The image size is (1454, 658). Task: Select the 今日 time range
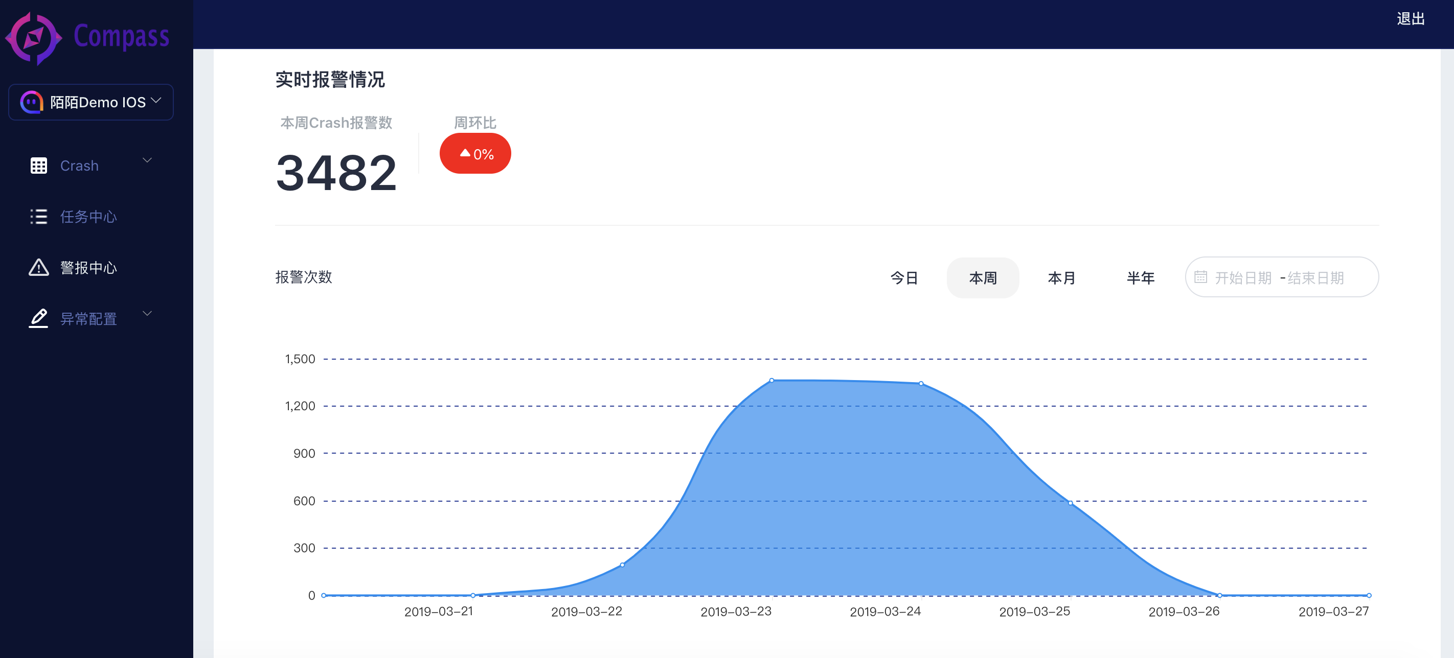click(x=904, y=278)
